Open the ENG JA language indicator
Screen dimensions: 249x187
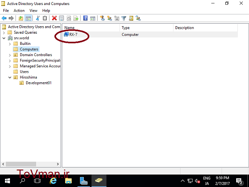pos(207,181)
